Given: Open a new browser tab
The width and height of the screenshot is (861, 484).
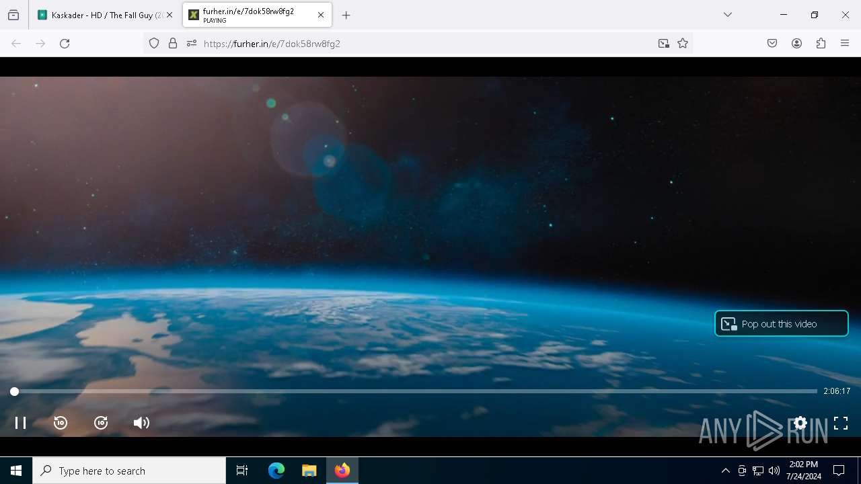Looking at the screenshot, I should 346,15.
